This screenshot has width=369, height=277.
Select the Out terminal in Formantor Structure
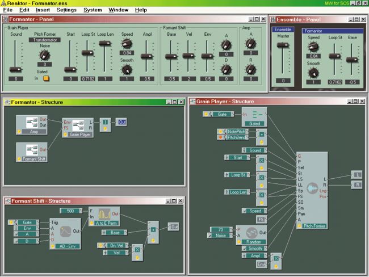pyautogui.click(x=121, y=122)
